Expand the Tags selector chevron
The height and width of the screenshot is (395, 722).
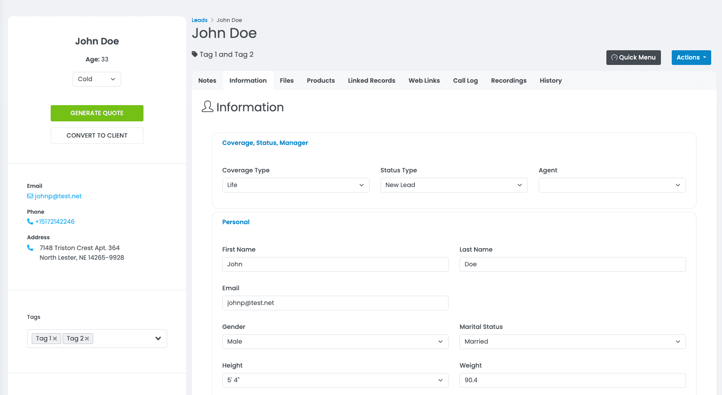coord(158,339)
